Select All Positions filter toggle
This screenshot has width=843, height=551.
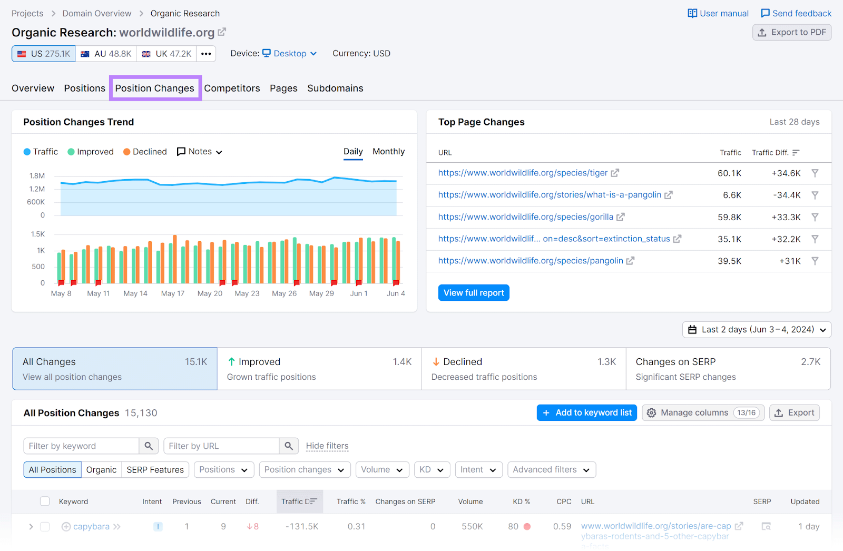click(x=52, y=470)
